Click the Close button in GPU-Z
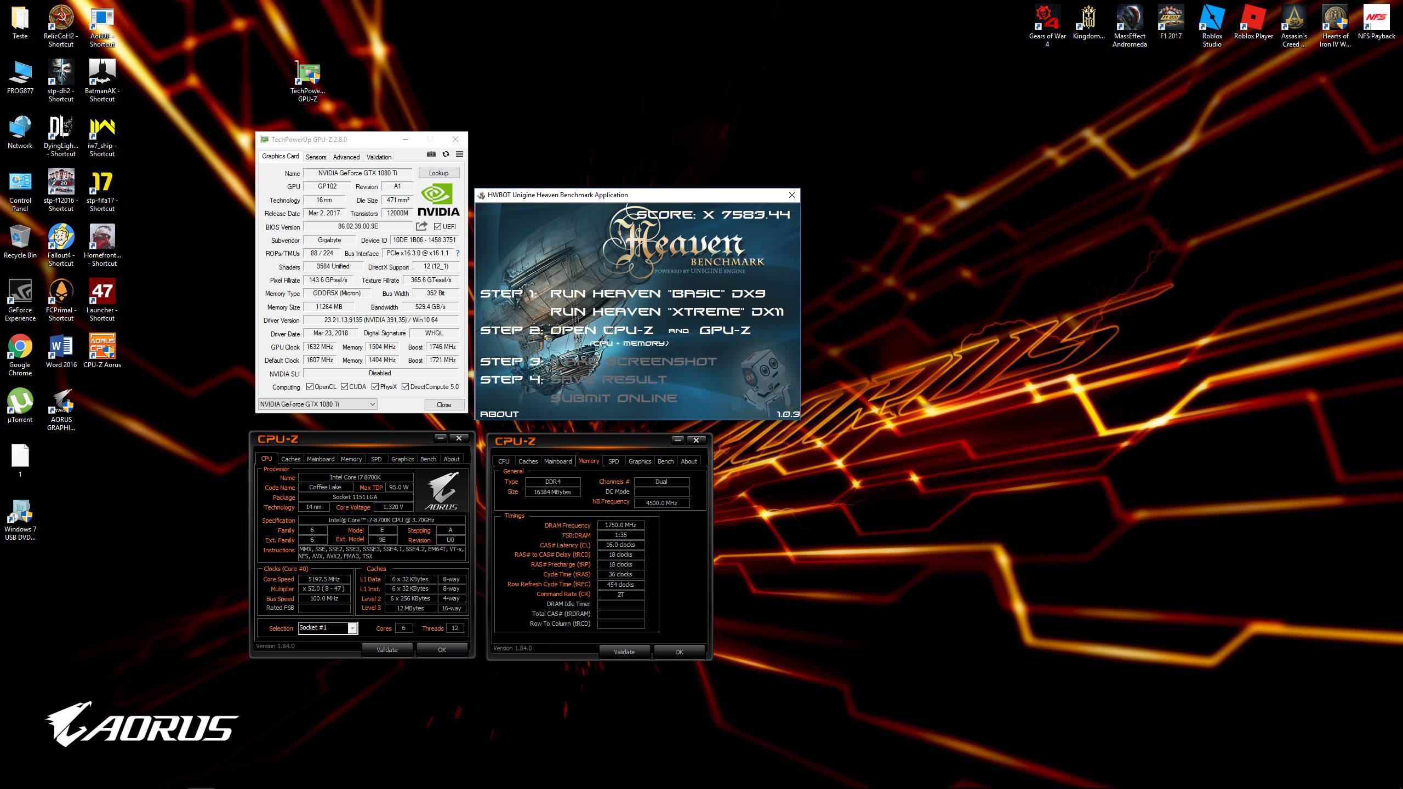The image size is (1403, 789). [x=444, y=405]
